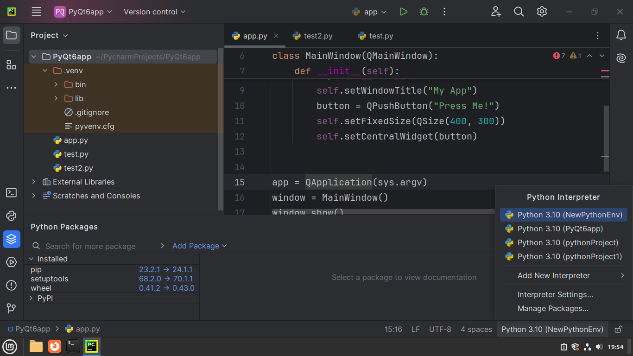633x356 pixels.
Task: Open Search Everywhere magnifier
Action: (x=519, y=12)
